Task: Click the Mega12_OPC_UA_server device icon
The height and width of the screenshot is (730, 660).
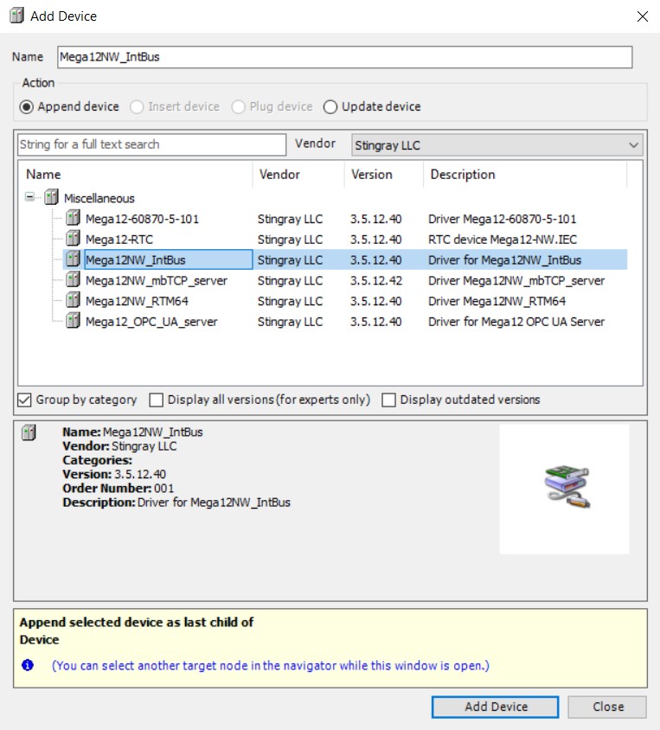Action: tap(74, 322)
